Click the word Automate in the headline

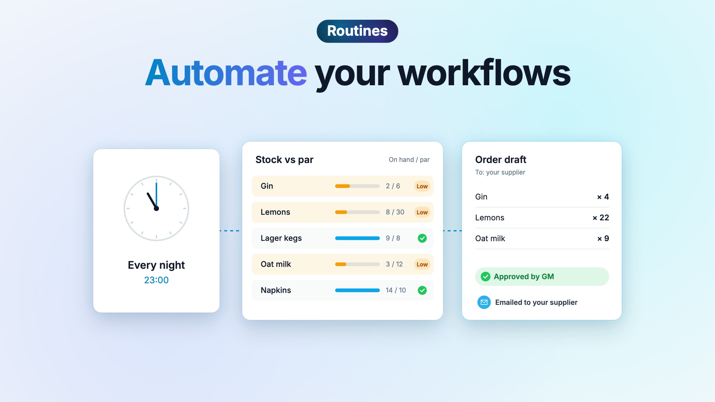[x=226, y=73]
